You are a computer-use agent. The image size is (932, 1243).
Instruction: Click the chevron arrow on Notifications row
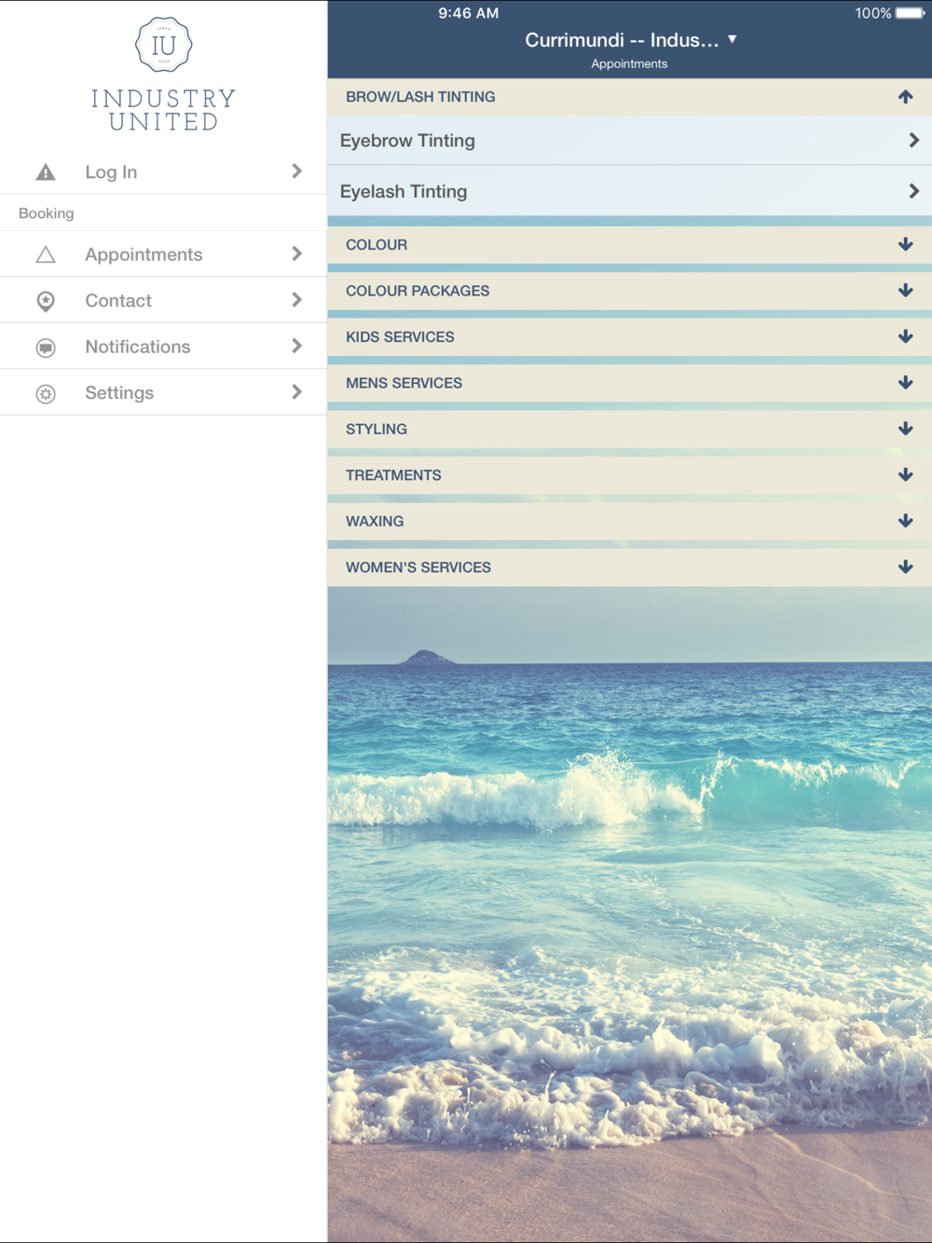(x=296, y=346)
